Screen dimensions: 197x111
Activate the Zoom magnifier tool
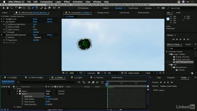[11, 8]
